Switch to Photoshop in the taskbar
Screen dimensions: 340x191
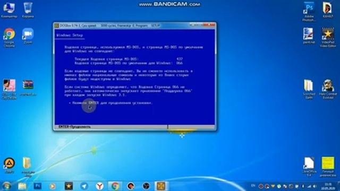point(38,186)
